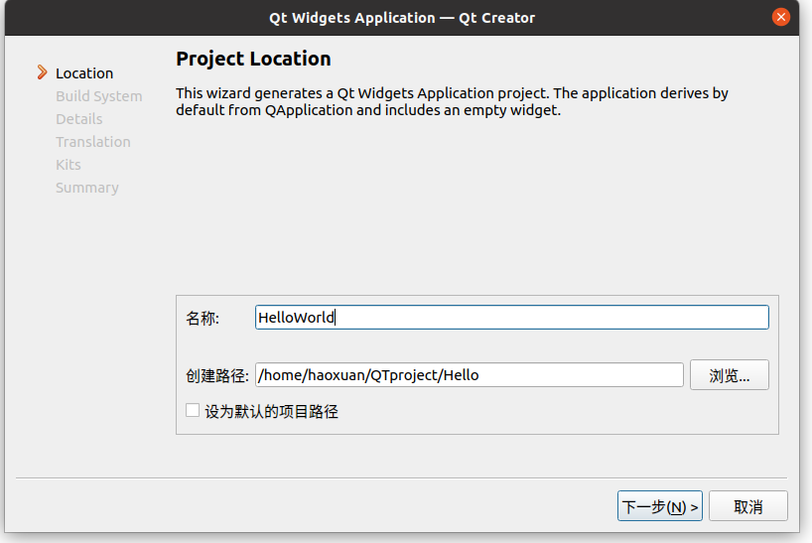Click the orange arrow icon beside Location

[x=42, y=72]
